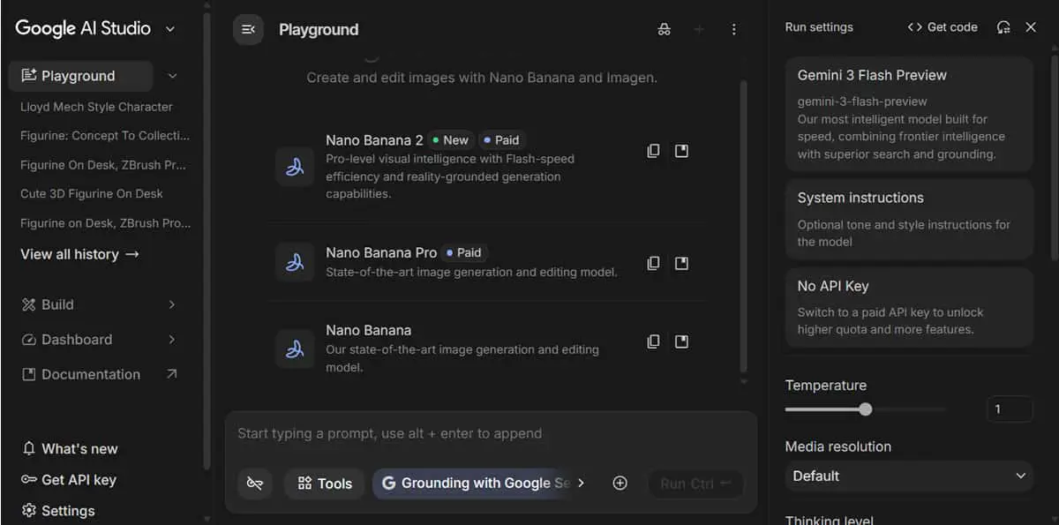This screenshot has width=1059, height=525.
Task: Click the reset default settings icon
Action: click(x=1003, y=27)
